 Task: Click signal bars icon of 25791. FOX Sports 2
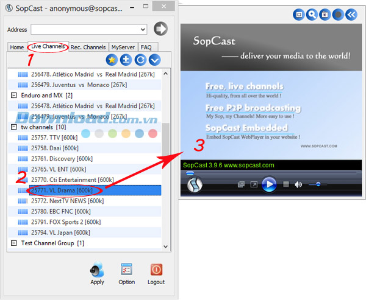pyautogui.click(x=23, y=222)
